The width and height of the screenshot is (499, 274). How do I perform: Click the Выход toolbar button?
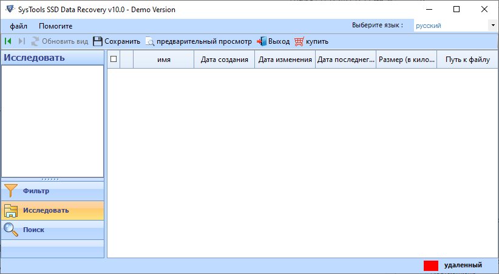pyautogui.click(x=273, y=41)
